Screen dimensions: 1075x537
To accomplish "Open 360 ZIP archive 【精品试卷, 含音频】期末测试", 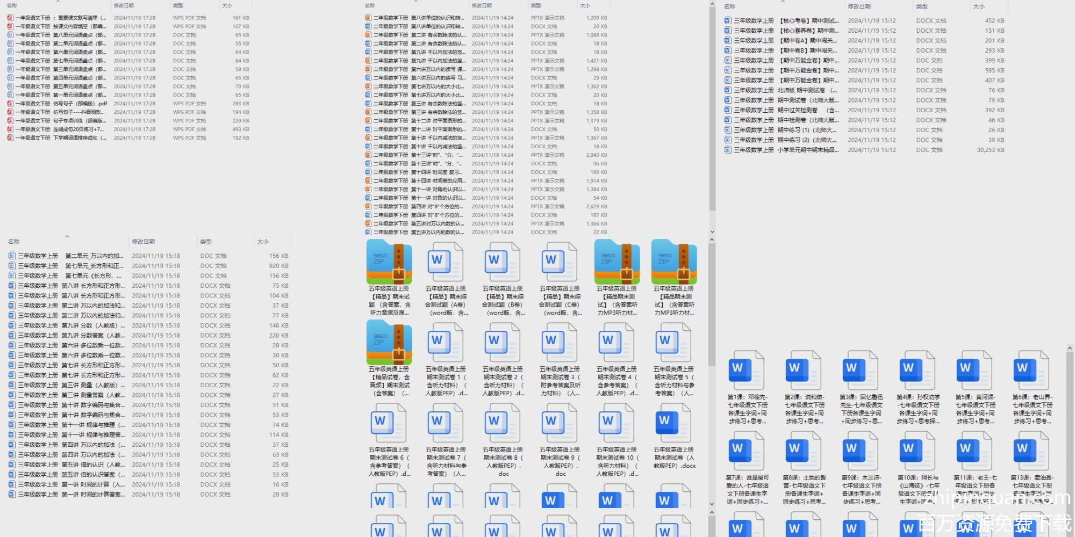I will point(389,343).
